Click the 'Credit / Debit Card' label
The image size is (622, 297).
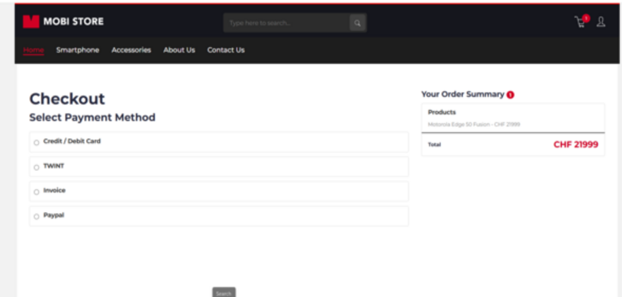(72, 141)
